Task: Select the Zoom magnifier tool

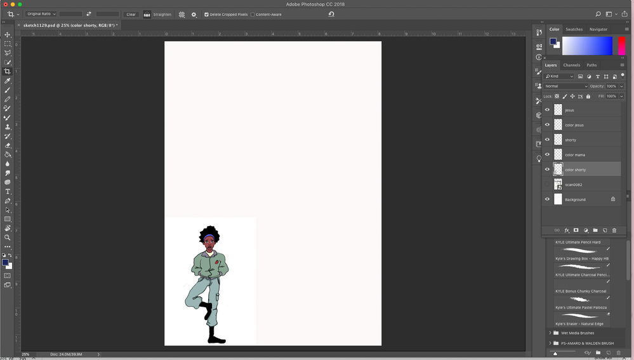Action: pos(7,237)
